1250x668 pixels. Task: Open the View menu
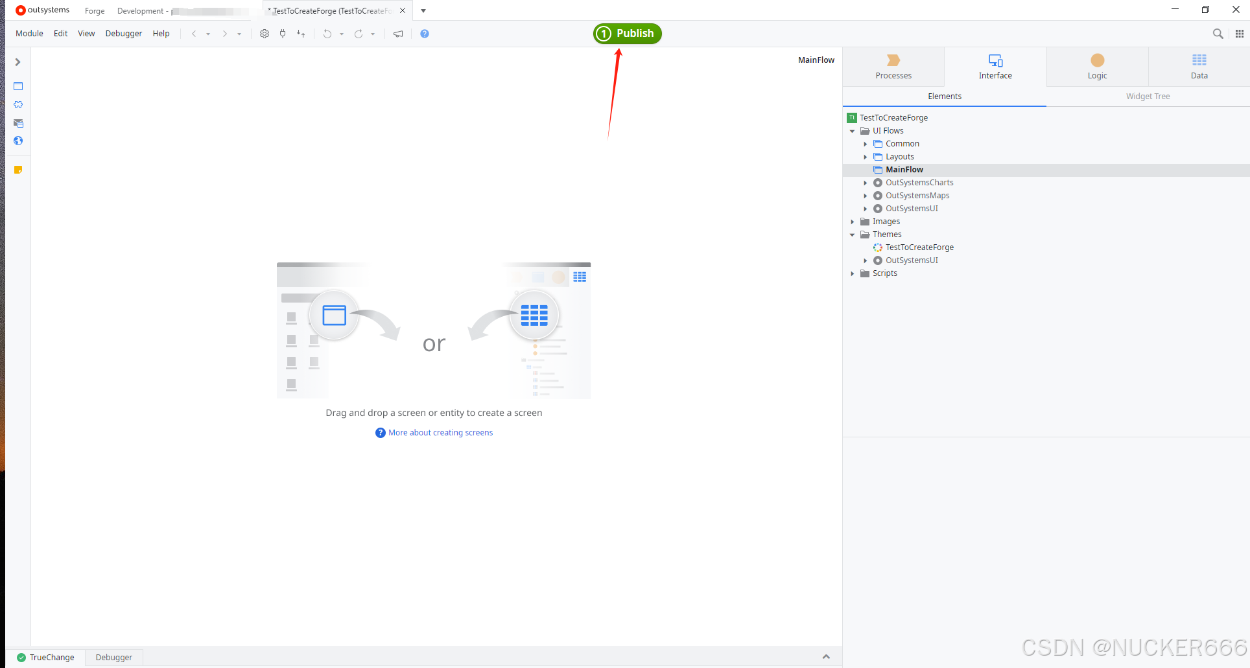point(86,34)
